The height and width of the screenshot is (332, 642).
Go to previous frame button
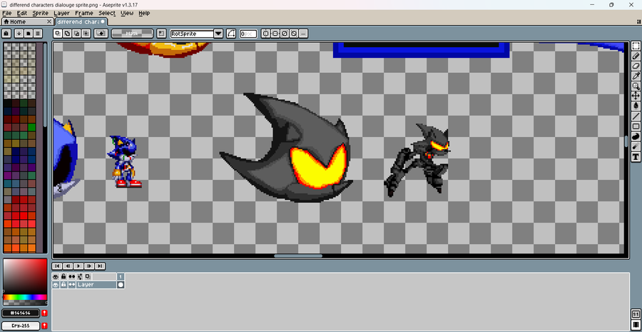[68, 266]
